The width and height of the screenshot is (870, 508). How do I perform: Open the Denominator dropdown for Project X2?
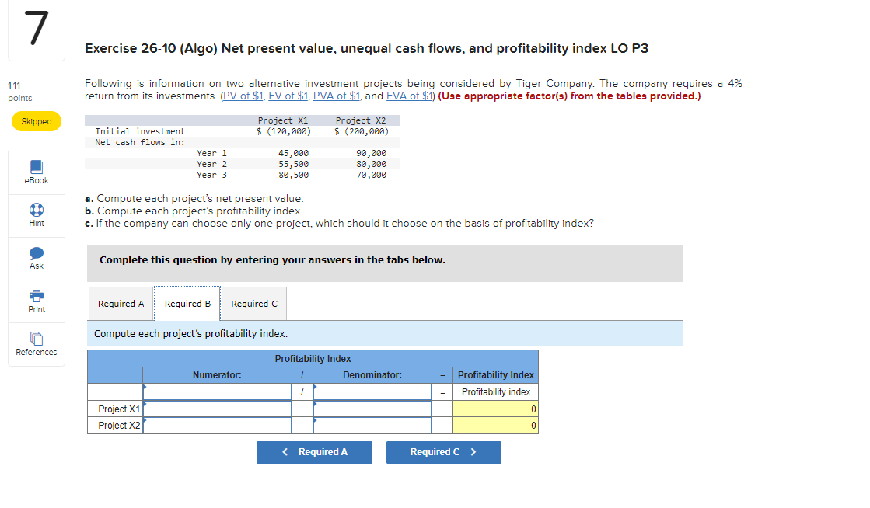point(372,425)
